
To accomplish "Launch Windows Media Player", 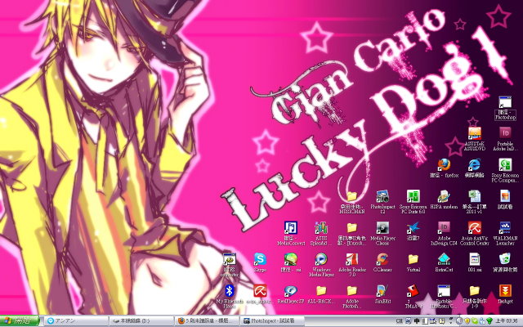I will (x=321, y=259).
